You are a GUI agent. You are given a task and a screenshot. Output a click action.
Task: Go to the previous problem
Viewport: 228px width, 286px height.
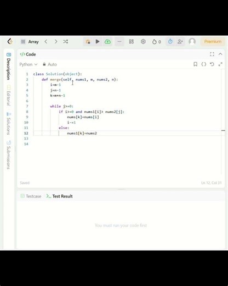(46, 42)
